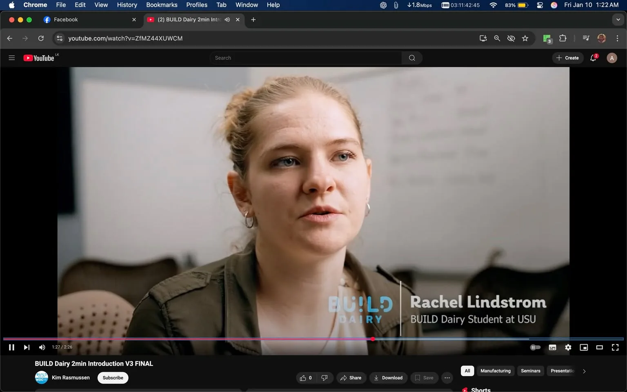
Task: Click the Share button
Action: [351, 378]
